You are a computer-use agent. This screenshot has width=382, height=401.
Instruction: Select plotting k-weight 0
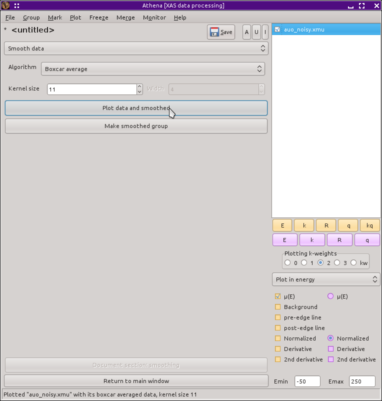tap(287, 262)
